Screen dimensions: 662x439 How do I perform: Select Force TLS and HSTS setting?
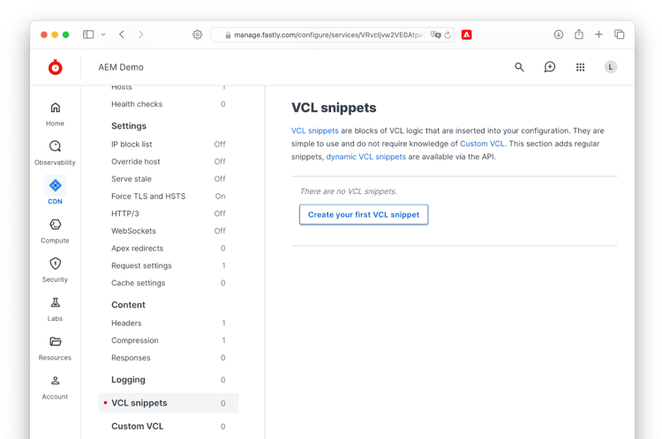148,197
